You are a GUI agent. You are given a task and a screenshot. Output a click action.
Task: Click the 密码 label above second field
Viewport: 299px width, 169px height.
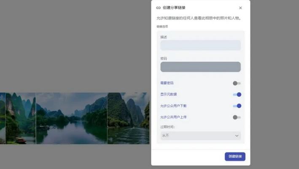(164, 58)
